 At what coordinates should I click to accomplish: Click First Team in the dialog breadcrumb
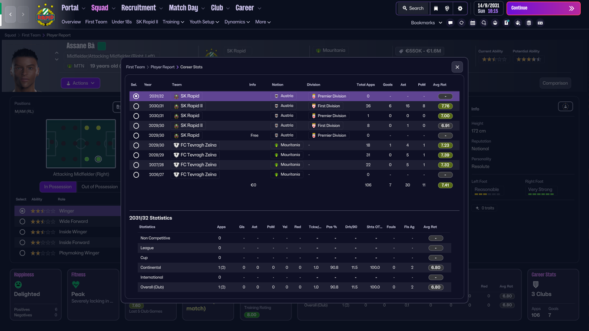tap(135, 67)
